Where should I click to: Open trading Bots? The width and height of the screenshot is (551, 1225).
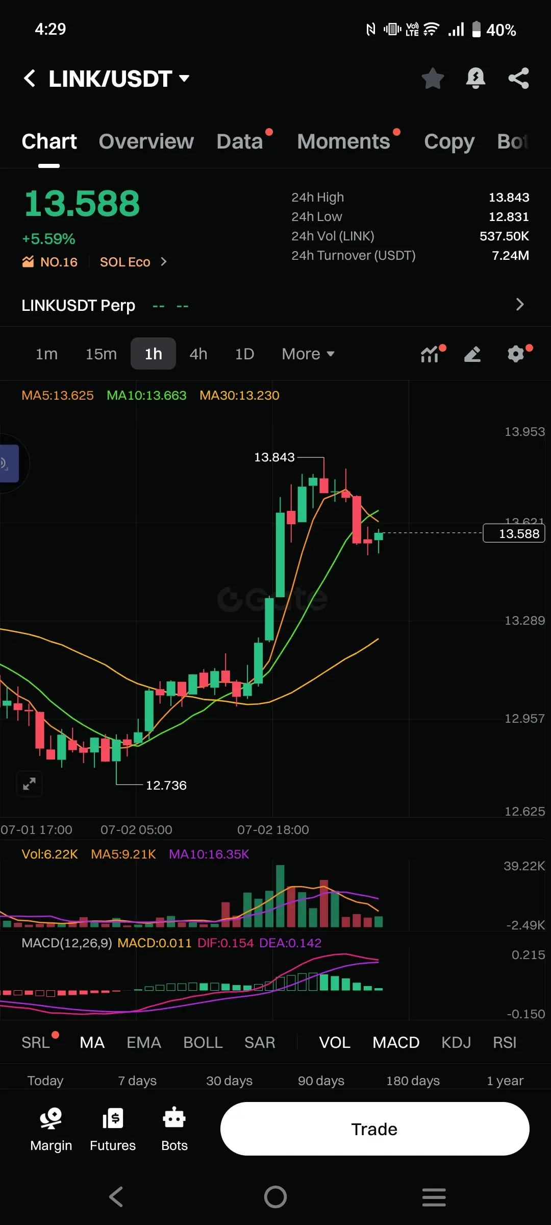pos(174,1130)
